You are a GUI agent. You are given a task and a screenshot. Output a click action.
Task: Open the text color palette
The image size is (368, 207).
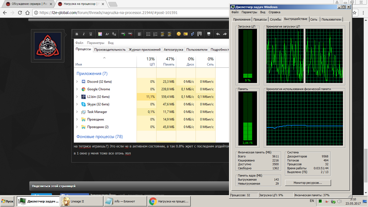[100, 34]
